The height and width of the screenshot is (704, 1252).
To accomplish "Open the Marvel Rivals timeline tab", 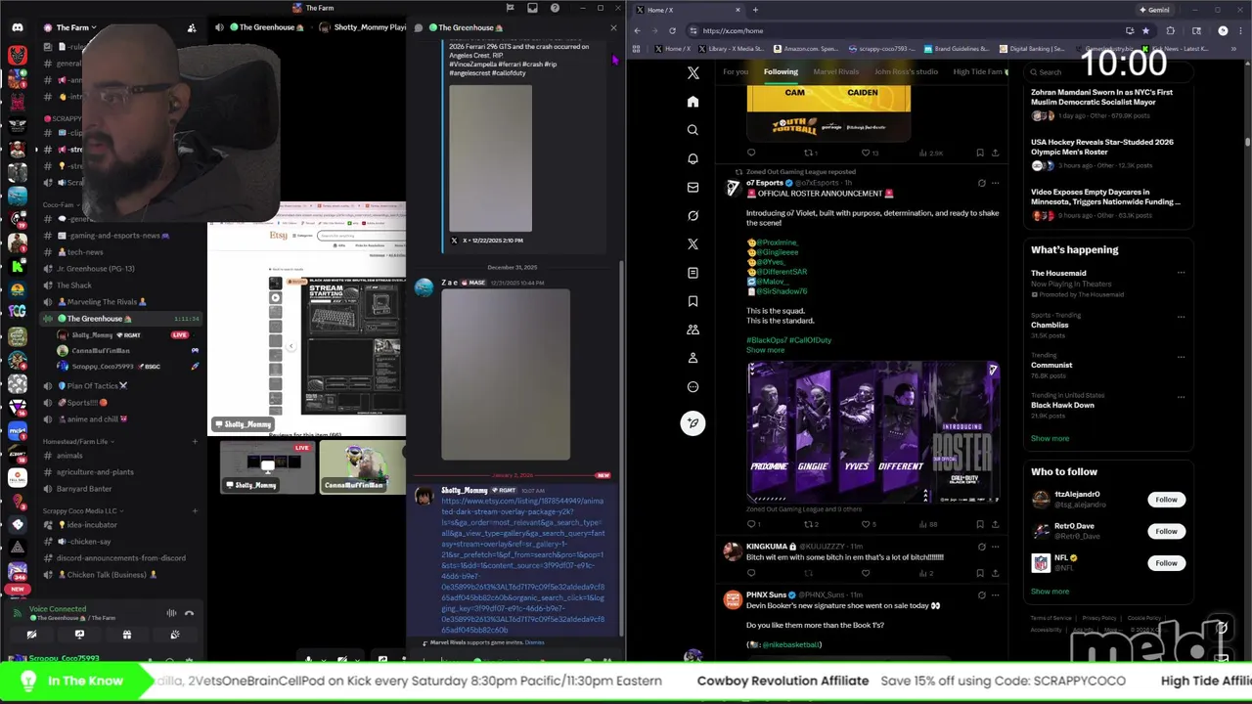I will point(835,71).
